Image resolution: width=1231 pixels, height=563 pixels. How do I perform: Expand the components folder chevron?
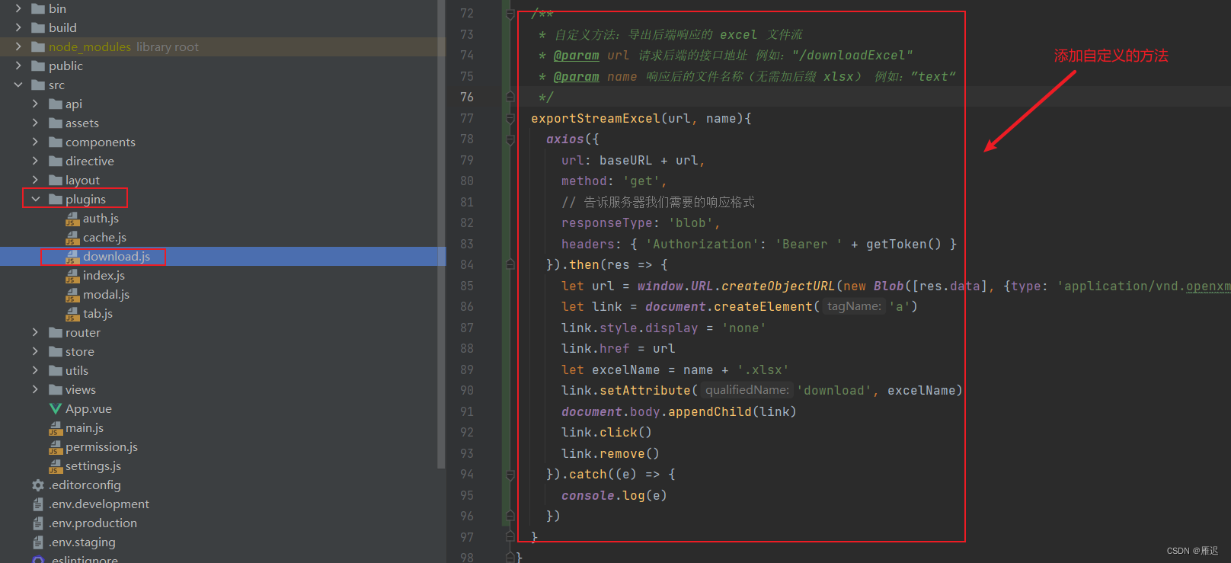(35, 142)
